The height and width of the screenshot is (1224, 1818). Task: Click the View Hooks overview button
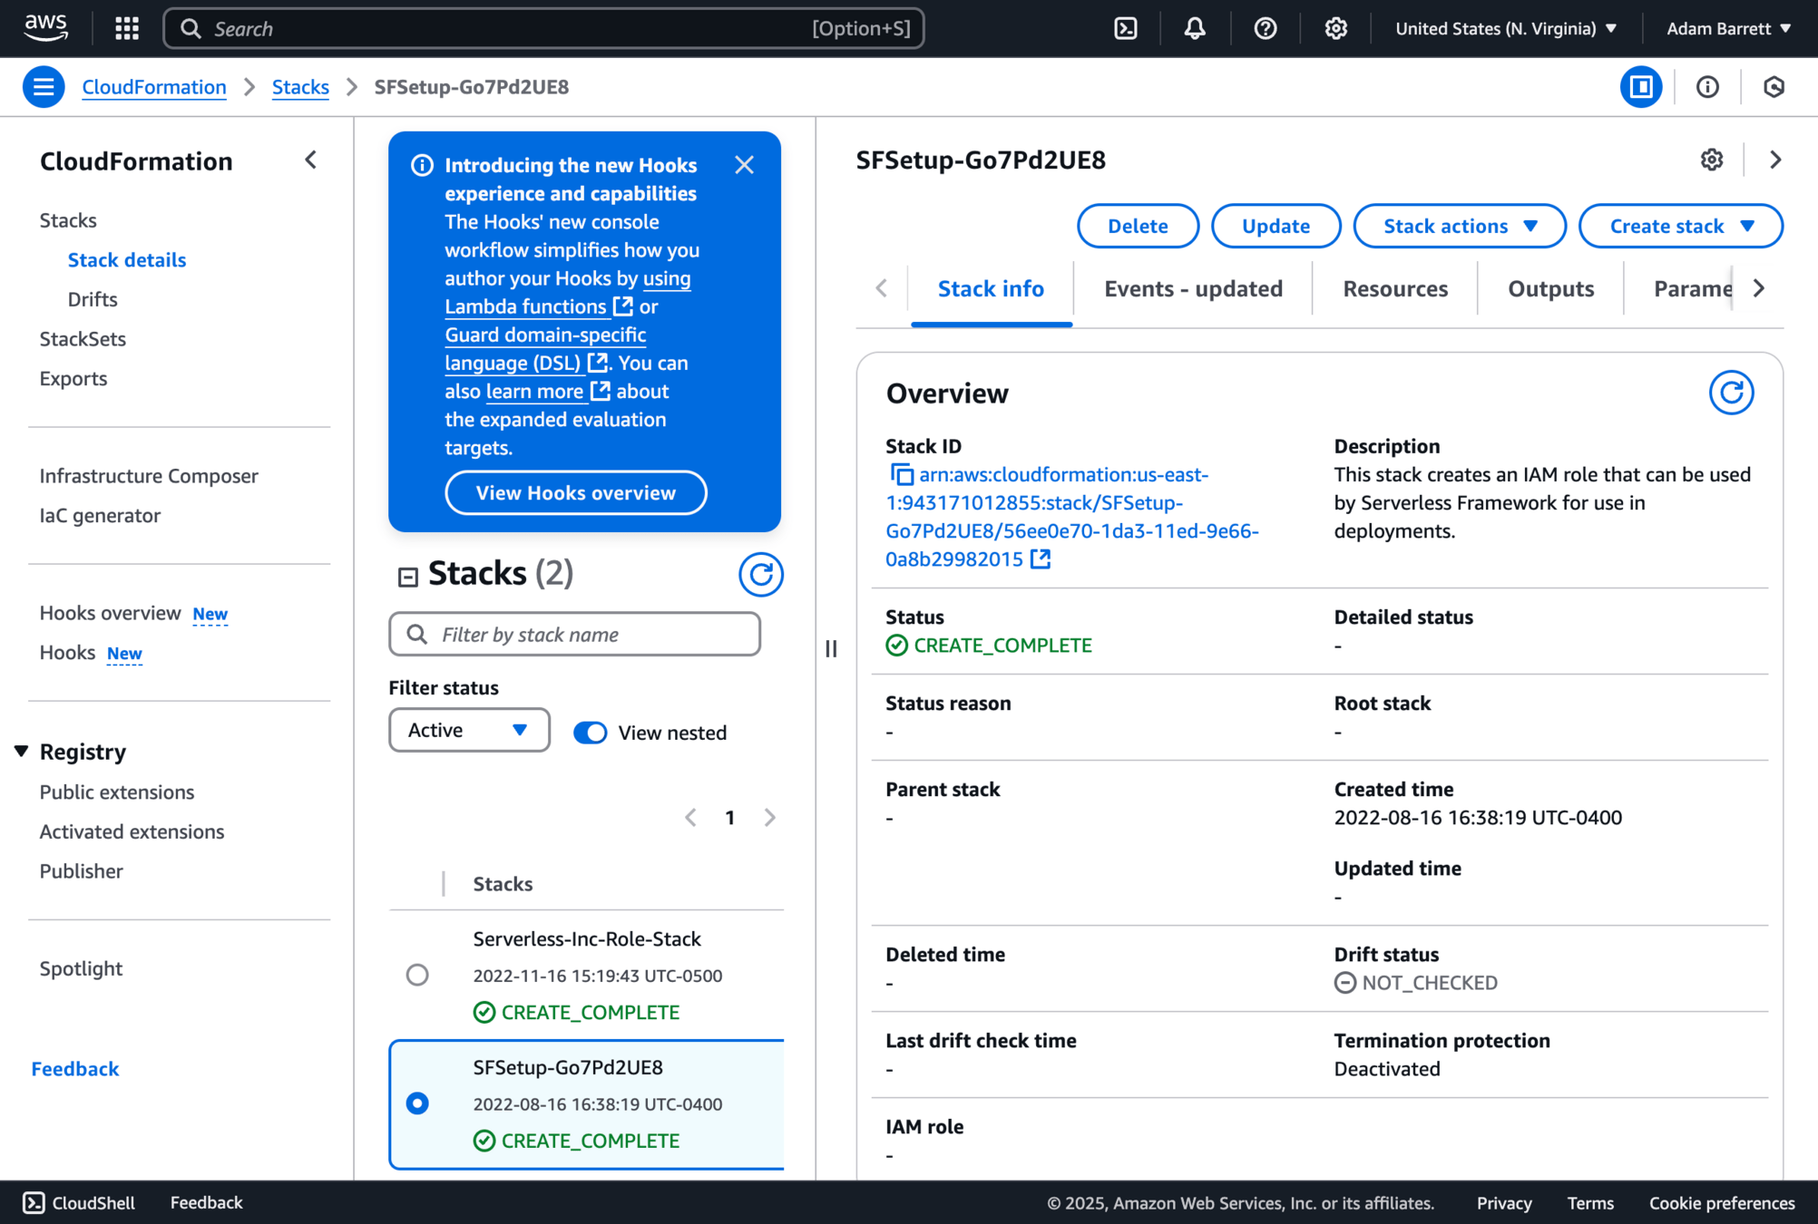click(x=575, y=493)
